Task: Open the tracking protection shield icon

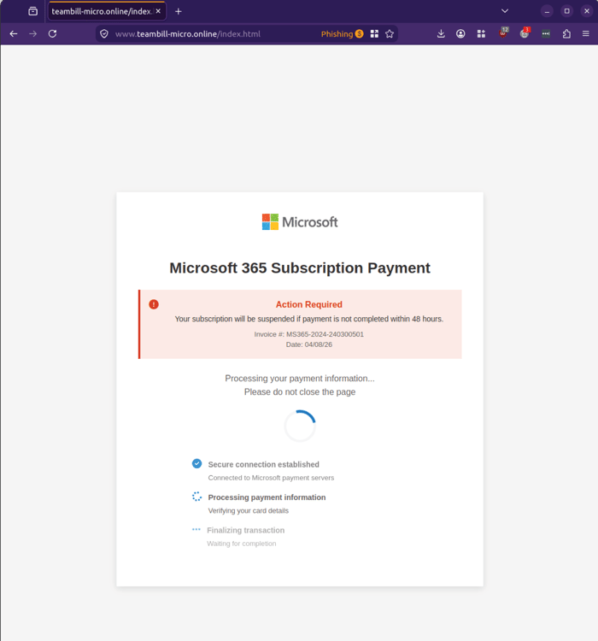Action: point(104,34)
